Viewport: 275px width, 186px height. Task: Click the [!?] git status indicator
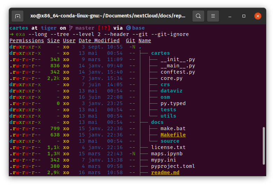coord(104,28)
